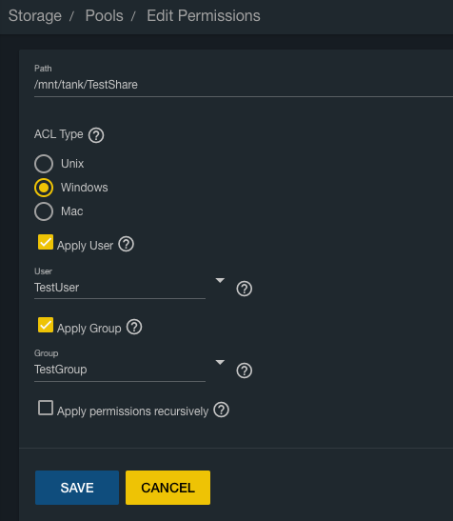Uncheck the Apply User checkbox

[x=46, y=242]
